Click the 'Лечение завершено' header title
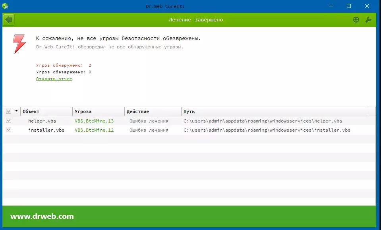The image size is (381, 230). coord(196,20)
